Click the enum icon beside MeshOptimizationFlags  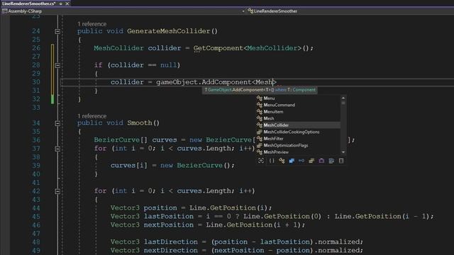point(260,145)
